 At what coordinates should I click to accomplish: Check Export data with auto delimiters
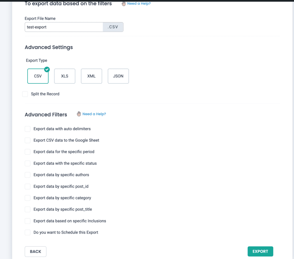(x=28, y=129)
